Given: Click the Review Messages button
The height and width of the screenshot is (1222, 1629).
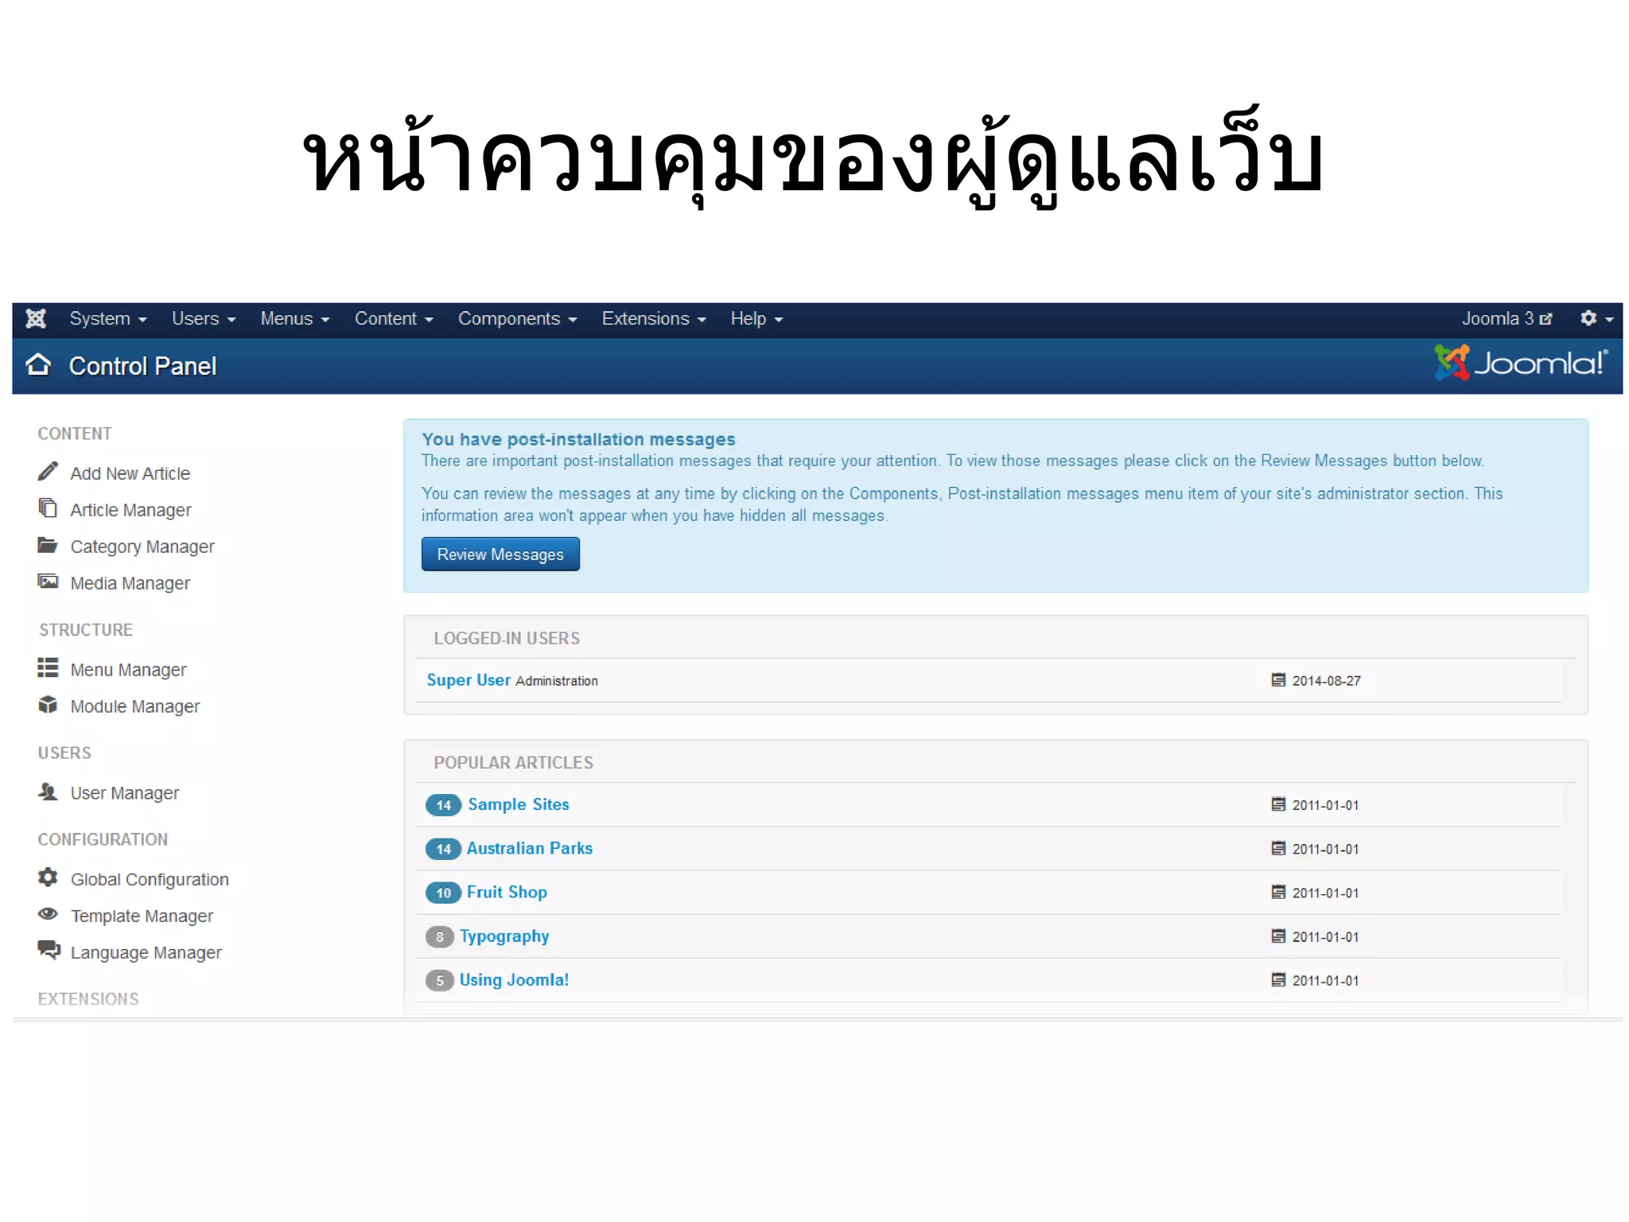Looking at the screenshot, I should click(x=500, y=554).
